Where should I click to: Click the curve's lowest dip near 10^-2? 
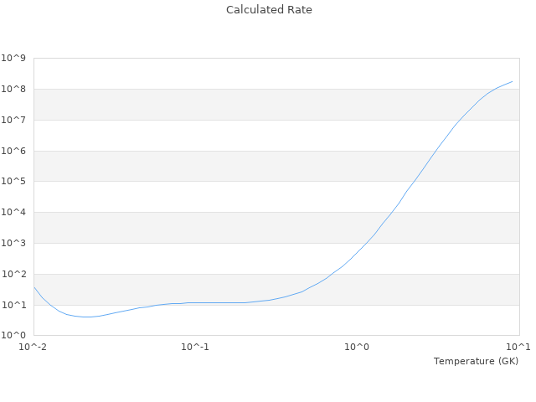(x=86, y=317)
